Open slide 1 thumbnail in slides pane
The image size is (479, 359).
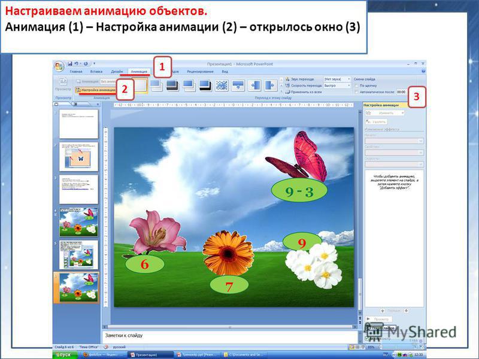(78, 124)
